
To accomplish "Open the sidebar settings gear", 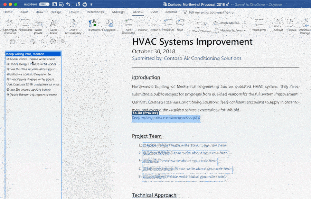I will point(63,41).
